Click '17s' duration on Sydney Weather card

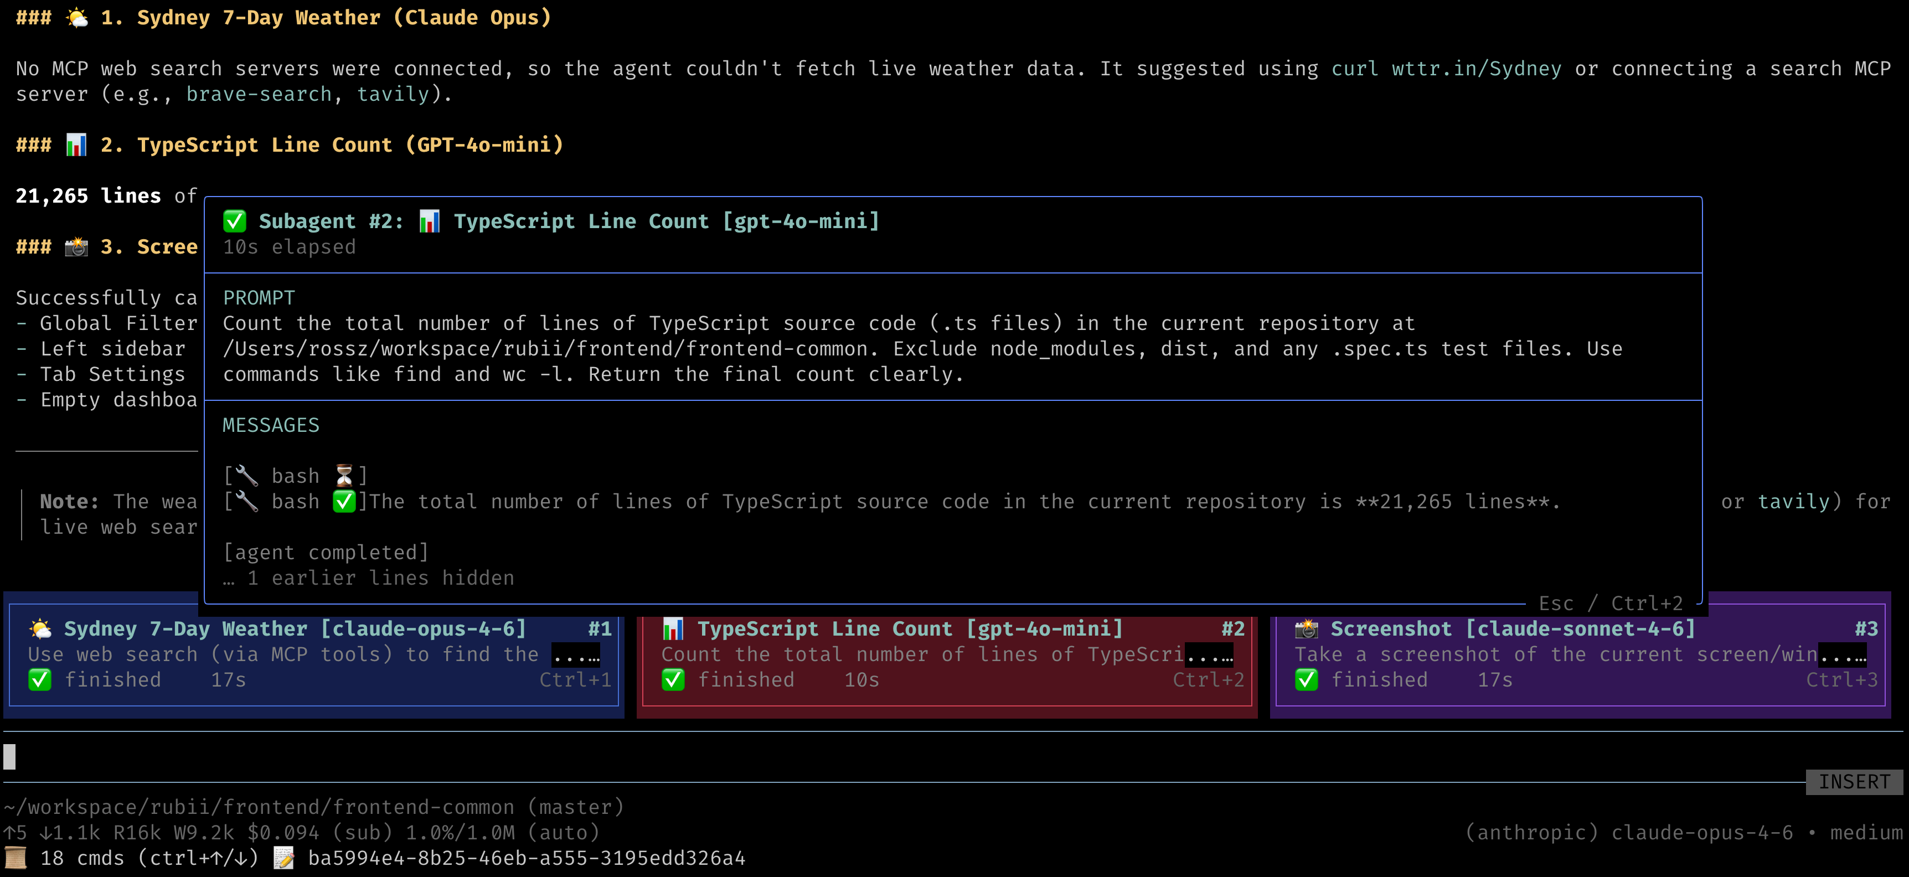click(228, 680)
